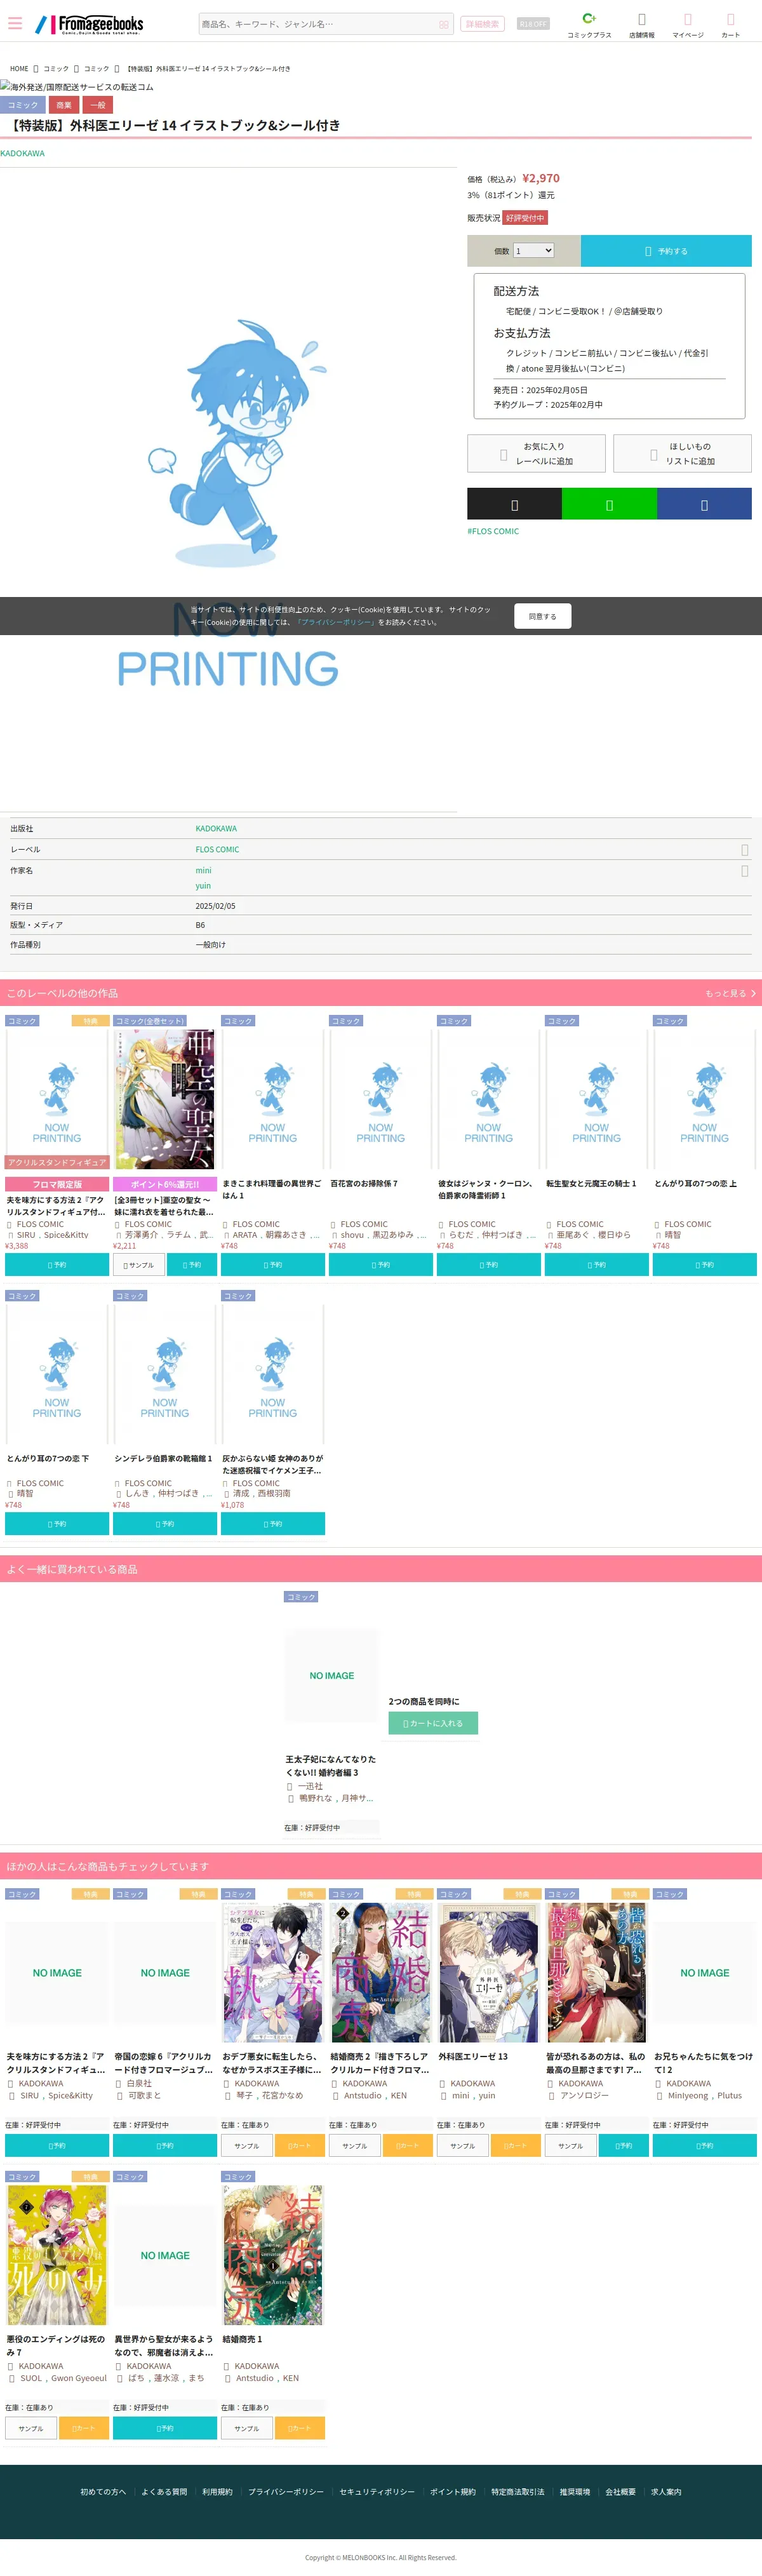Click サンプル for 亜空の聖女 set
Image resolution: width=762 pixels, height=2576 pixels.
coord(138,1265)
